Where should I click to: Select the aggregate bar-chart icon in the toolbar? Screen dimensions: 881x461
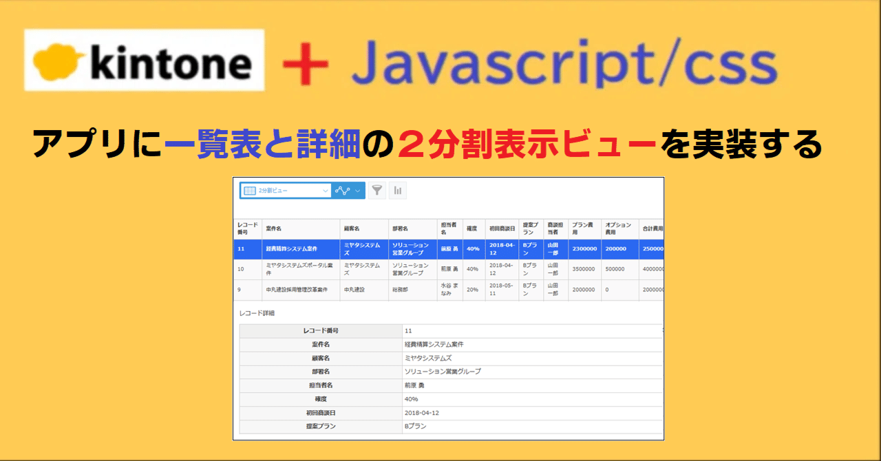click(398, 191)
